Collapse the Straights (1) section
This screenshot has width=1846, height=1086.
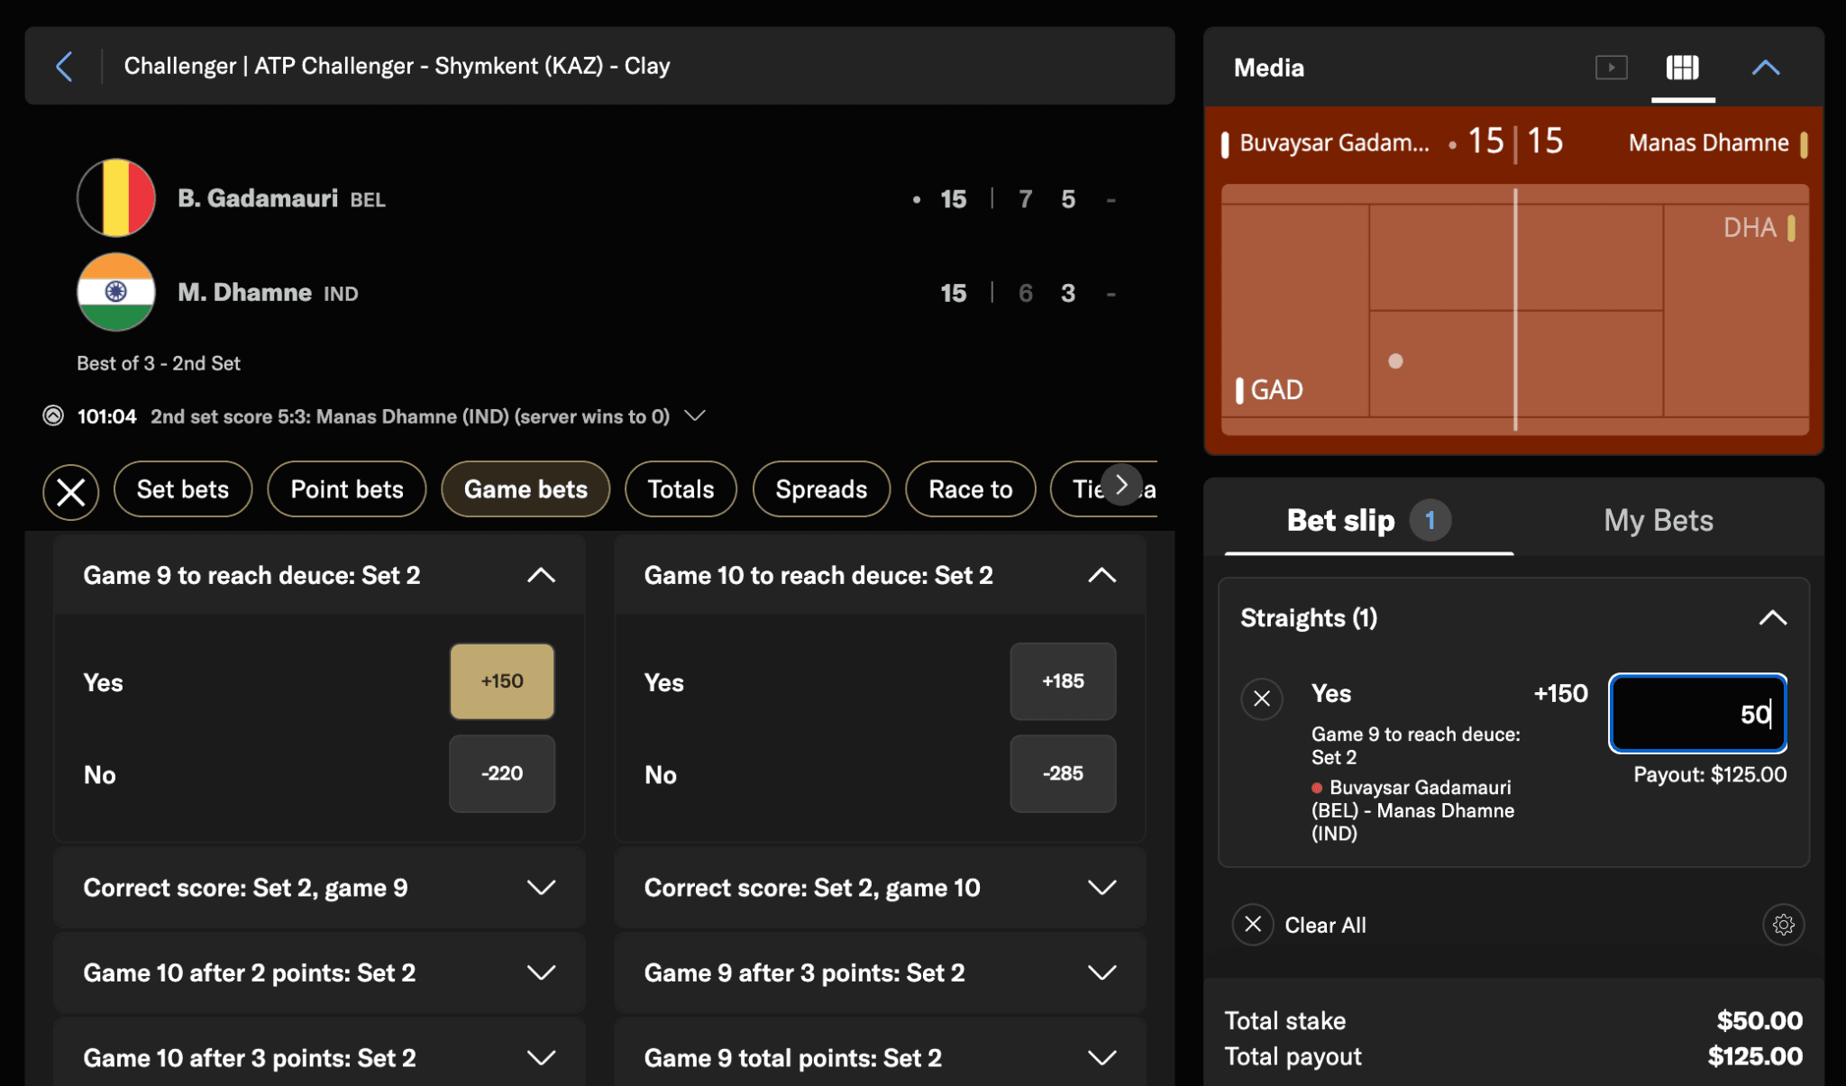pyautogui.click(x=1772, y=617)
